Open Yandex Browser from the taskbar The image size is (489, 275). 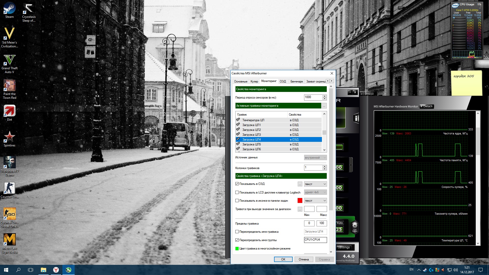point(56,270)
